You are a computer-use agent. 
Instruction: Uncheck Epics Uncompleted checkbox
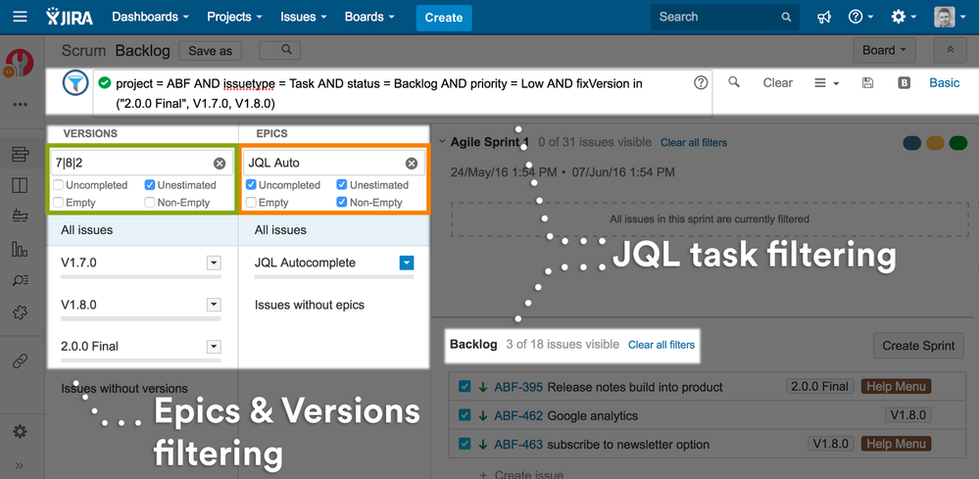point(251,185)
